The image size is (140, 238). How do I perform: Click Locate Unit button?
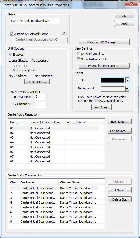click(37, 82)
